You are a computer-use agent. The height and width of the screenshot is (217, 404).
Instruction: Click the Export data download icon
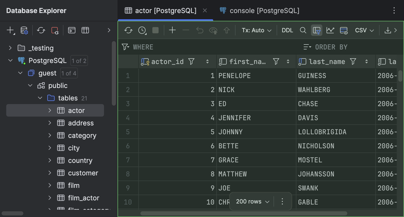pos(388,30)
